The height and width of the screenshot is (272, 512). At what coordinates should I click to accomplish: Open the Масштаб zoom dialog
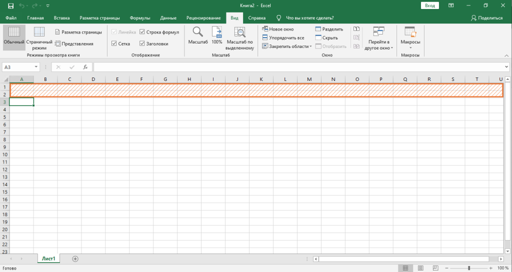tap(198, 36)
